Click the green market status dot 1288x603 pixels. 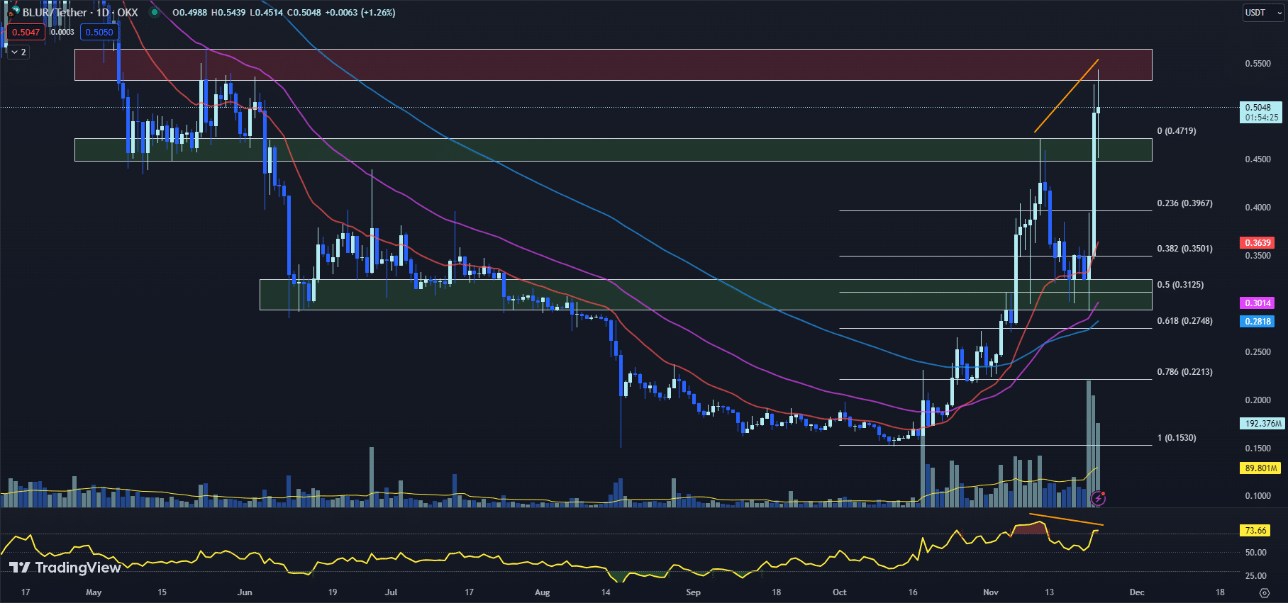(154, 13)
